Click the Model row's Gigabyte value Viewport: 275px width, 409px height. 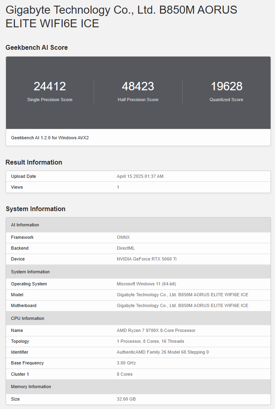(182, 295)
